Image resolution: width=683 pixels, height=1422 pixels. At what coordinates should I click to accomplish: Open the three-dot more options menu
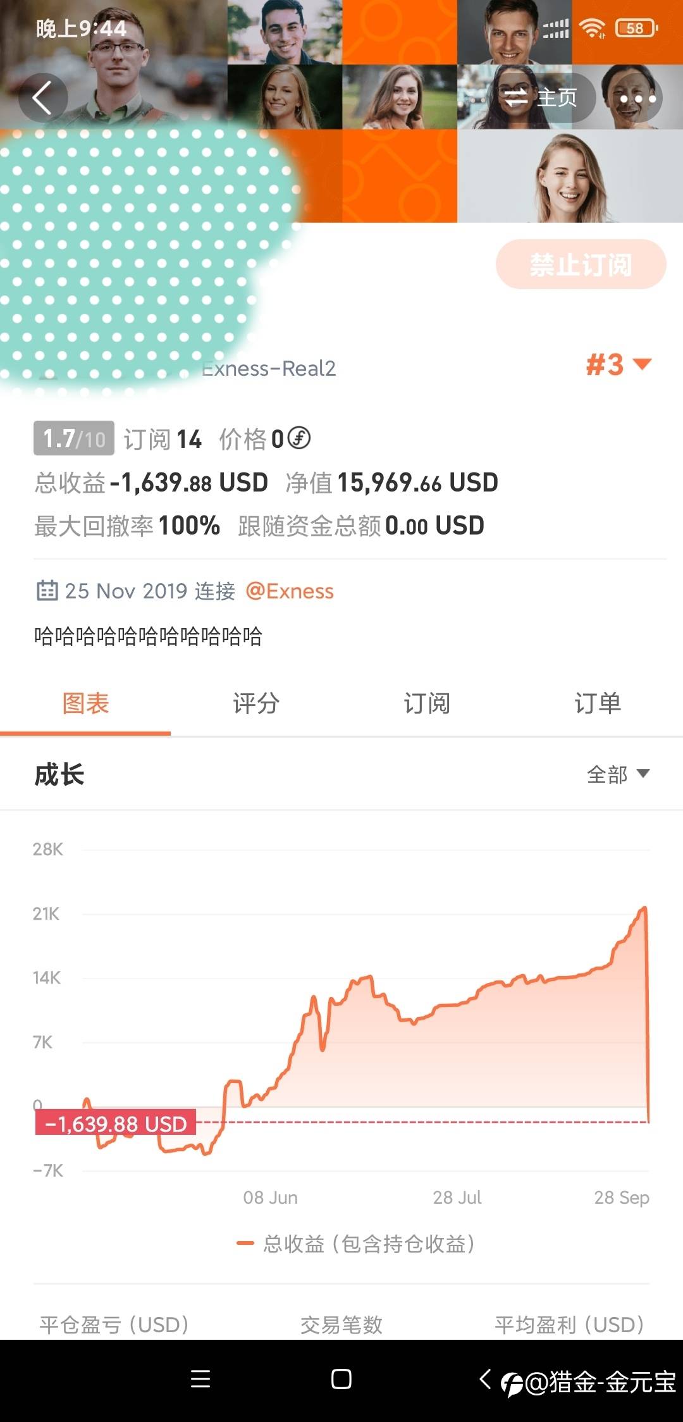[x=637, y=98]
